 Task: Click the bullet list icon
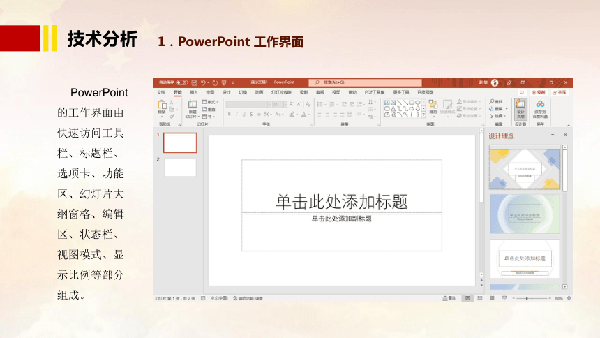320,104
